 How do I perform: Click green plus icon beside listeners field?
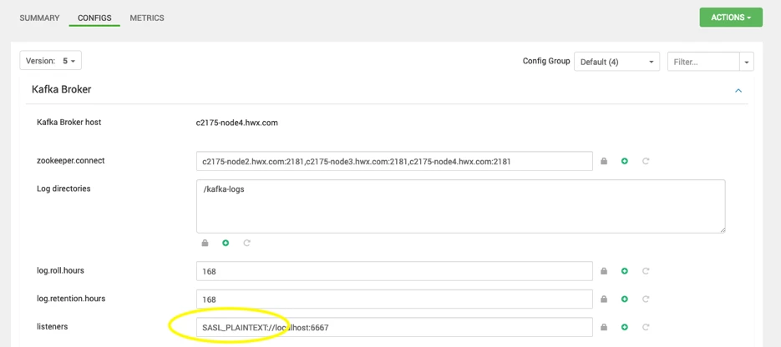pyautogui.click(x=625, y=327)
